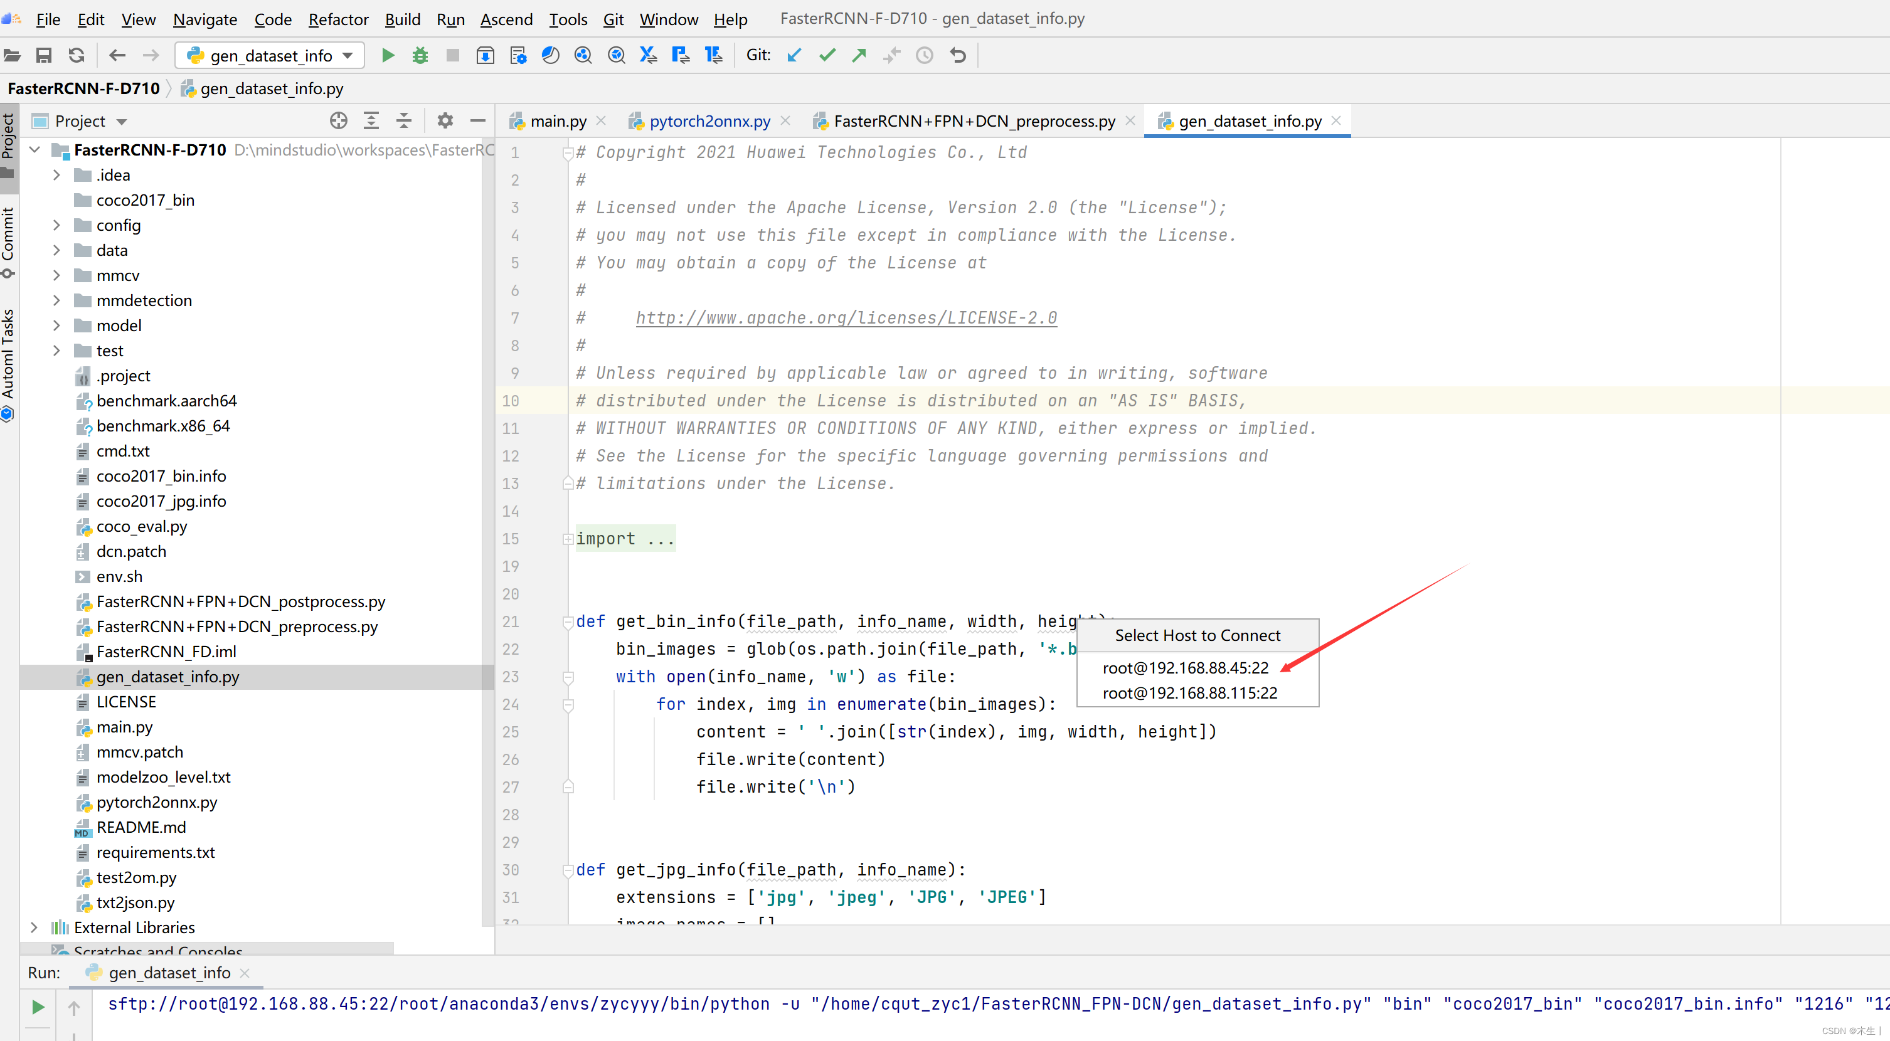Open README.md in project tree
1890x1041 pixels.
pyautogui.click(x=141, y=827)
